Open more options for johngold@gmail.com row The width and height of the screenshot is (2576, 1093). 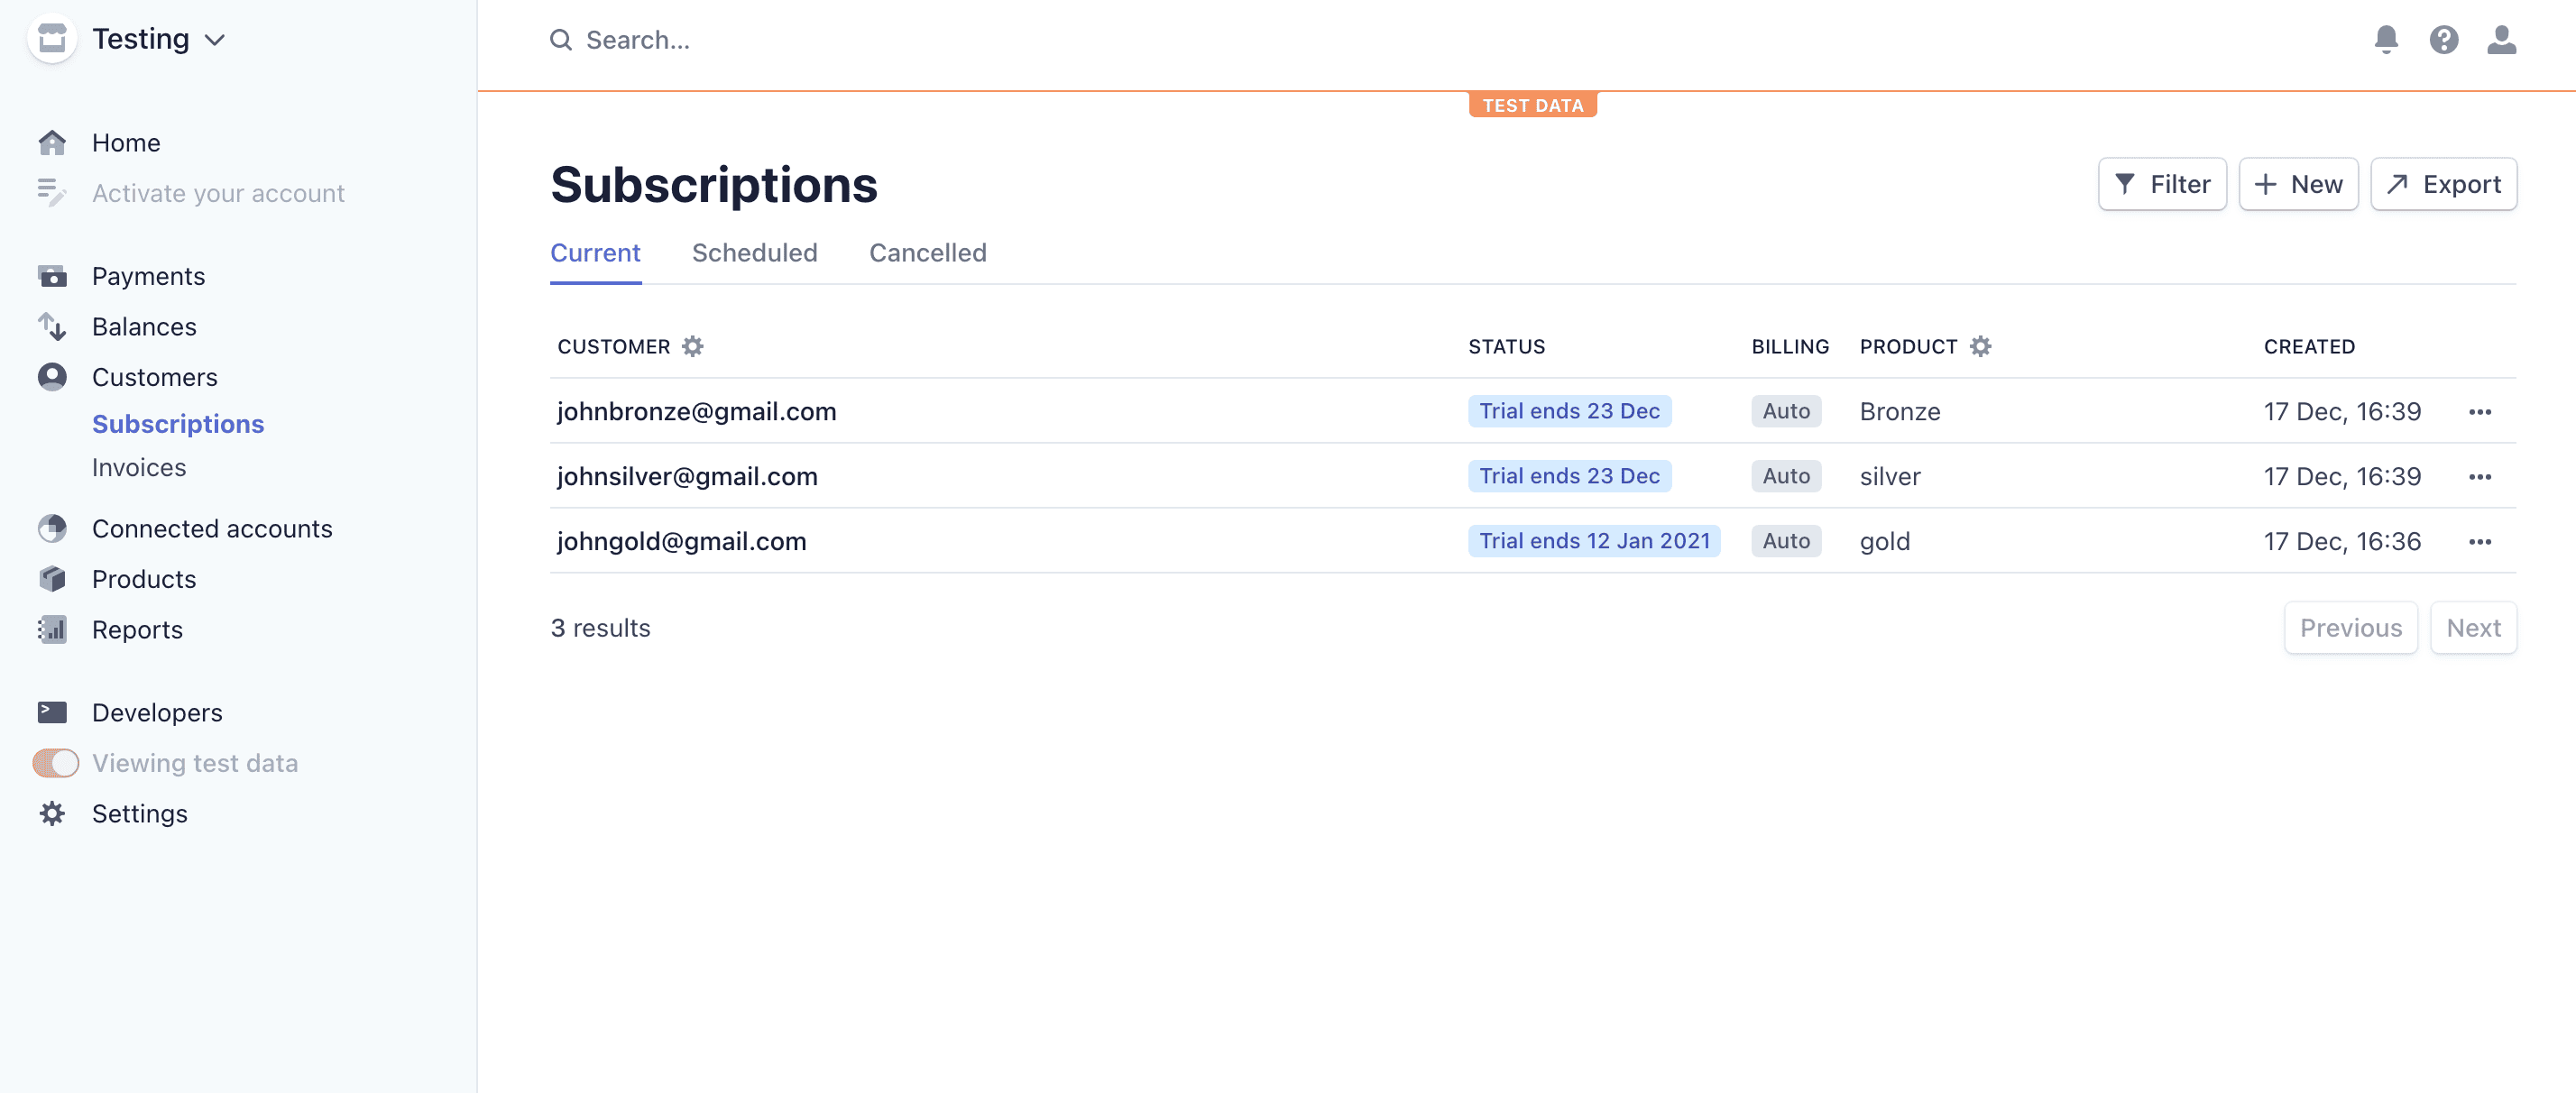(x=2479, y=542)
